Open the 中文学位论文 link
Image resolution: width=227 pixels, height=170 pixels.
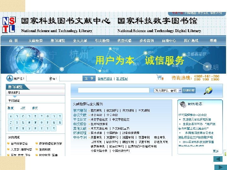pyautogui.click(x=121, y=120)
